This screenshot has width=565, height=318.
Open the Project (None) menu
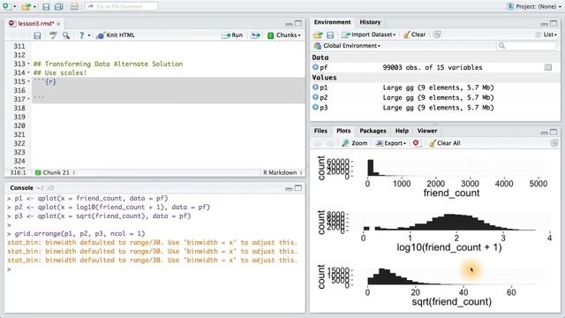(x=533, y=6)
